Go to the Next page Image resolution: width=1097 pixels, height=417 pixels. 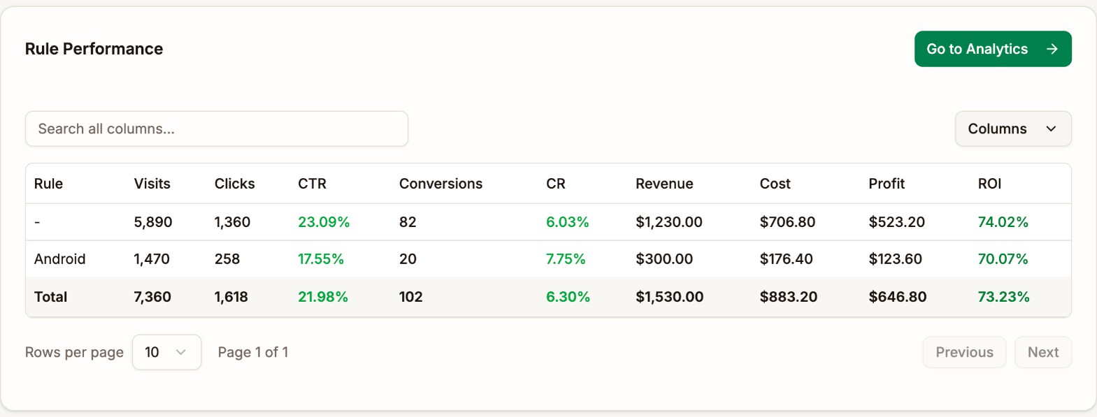pyautogui.click(x=1043, y=352)
